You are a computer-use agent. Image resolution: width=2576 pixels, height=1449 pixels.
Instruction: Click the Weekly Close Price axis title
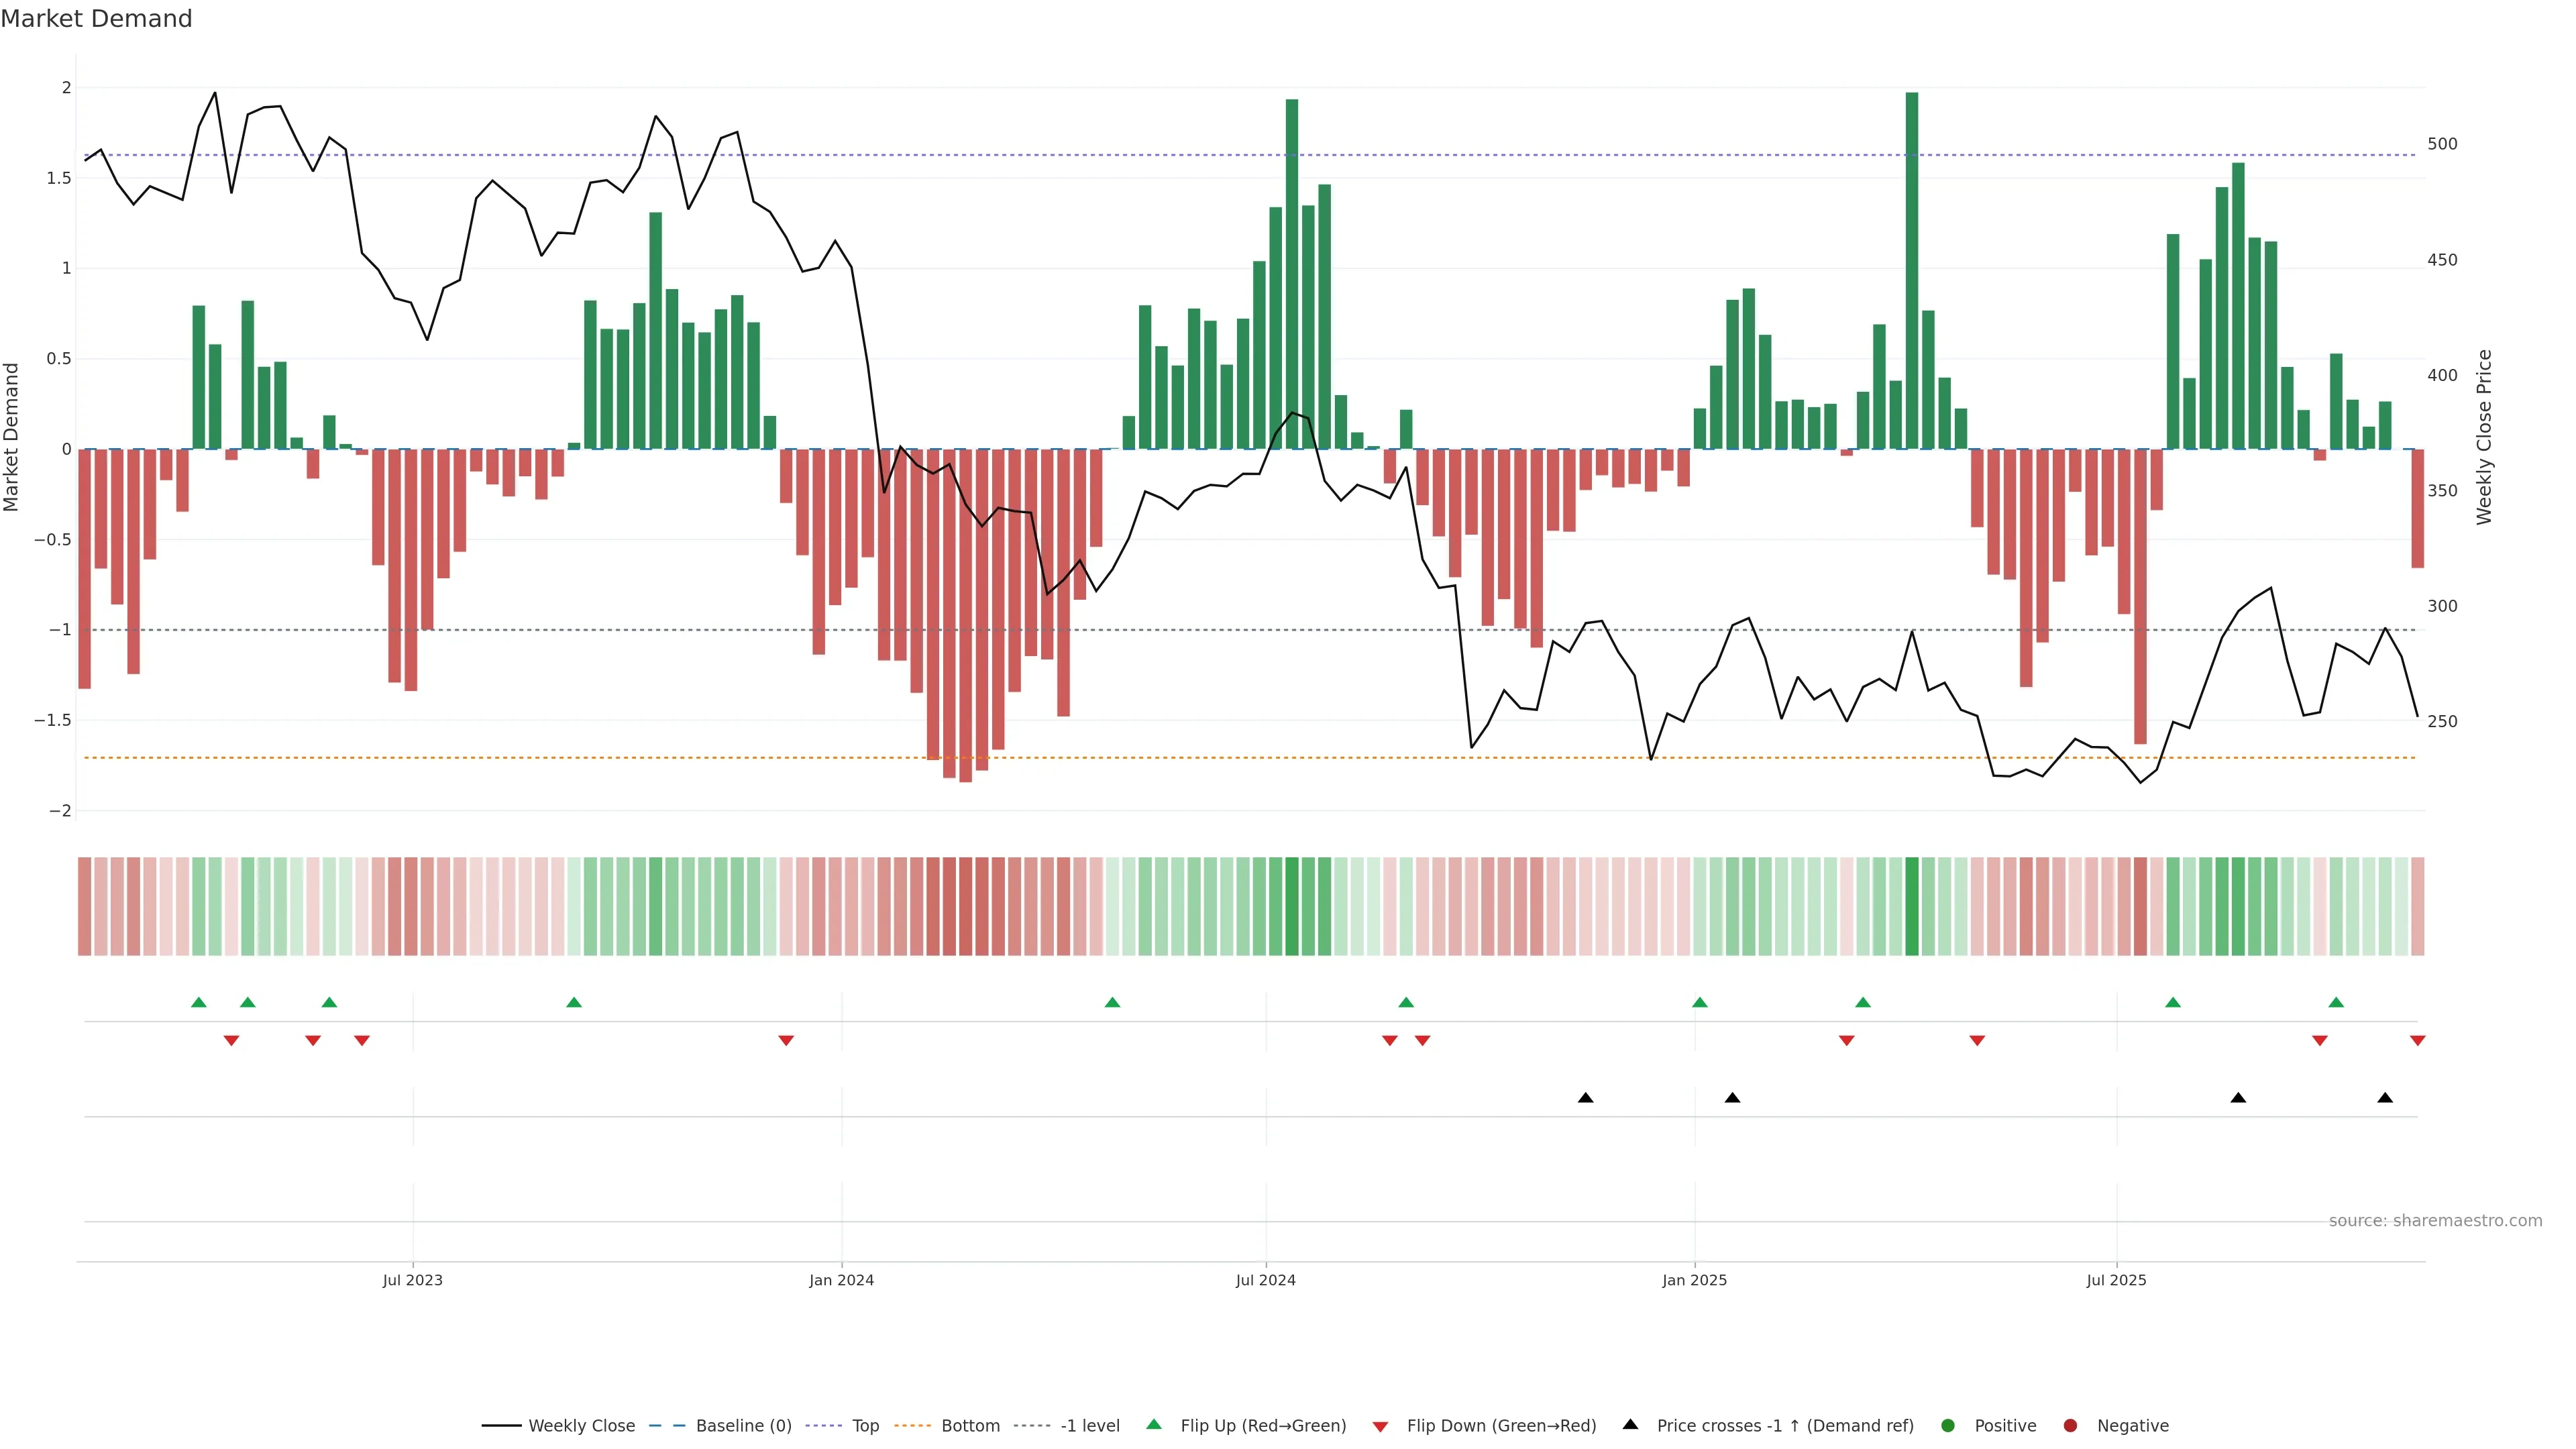point(2484,437)
